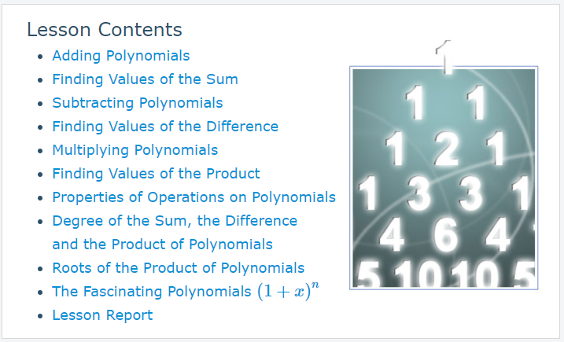The height and width of the screenshot is (342, 564).
Task: Click the Lesson Contents heading
Action: point(105,30)
